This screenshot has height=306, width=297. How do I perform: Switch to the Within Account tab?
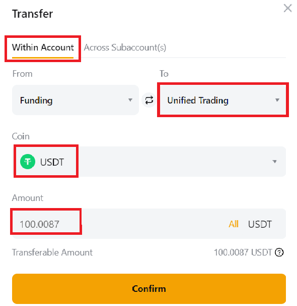tap(43, 48)
